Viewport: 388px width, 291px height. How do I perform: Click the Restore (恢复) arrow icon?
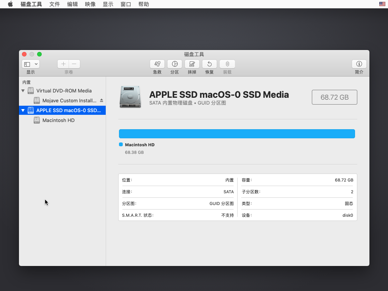pos(210,64)
